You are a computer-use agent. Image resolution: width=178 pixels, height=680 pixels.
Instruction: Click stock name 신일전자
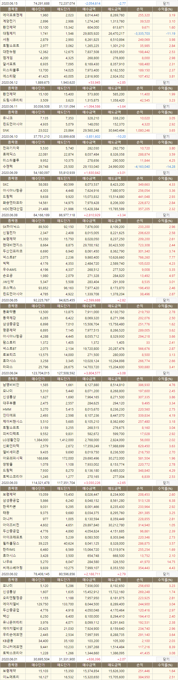point(9,233)
